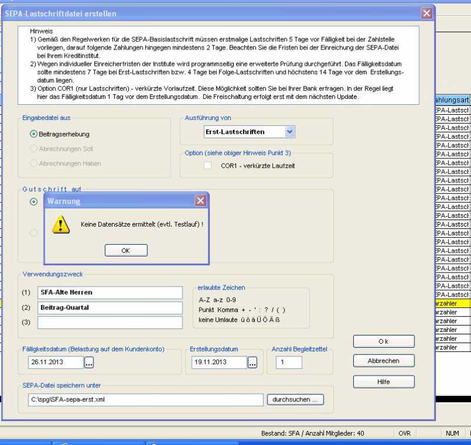This screenshot has height=445, width=471.
Task: Open Hilfe for this dialog
Action: point(383,382)
